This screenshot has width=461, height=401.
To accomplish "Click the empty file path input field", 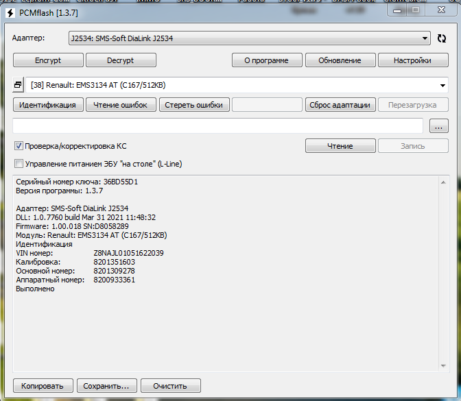I will pos(217,126).
